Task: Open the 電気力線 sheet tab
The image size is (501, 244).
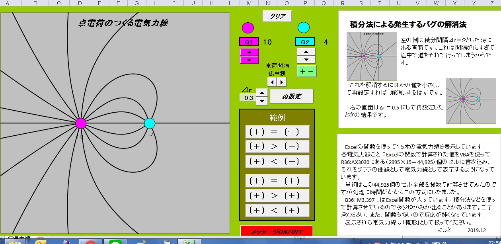Action: pyautogui.click(x=19, y=238)
